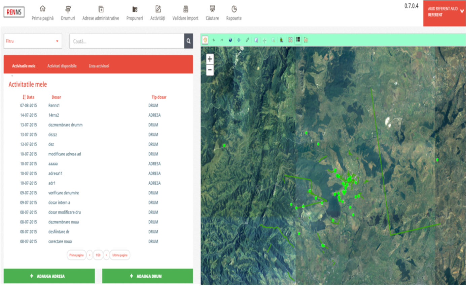Click the ADAUGA ADRESA button
This screenshot has height=286, width=466.
(x=49, y=276)
